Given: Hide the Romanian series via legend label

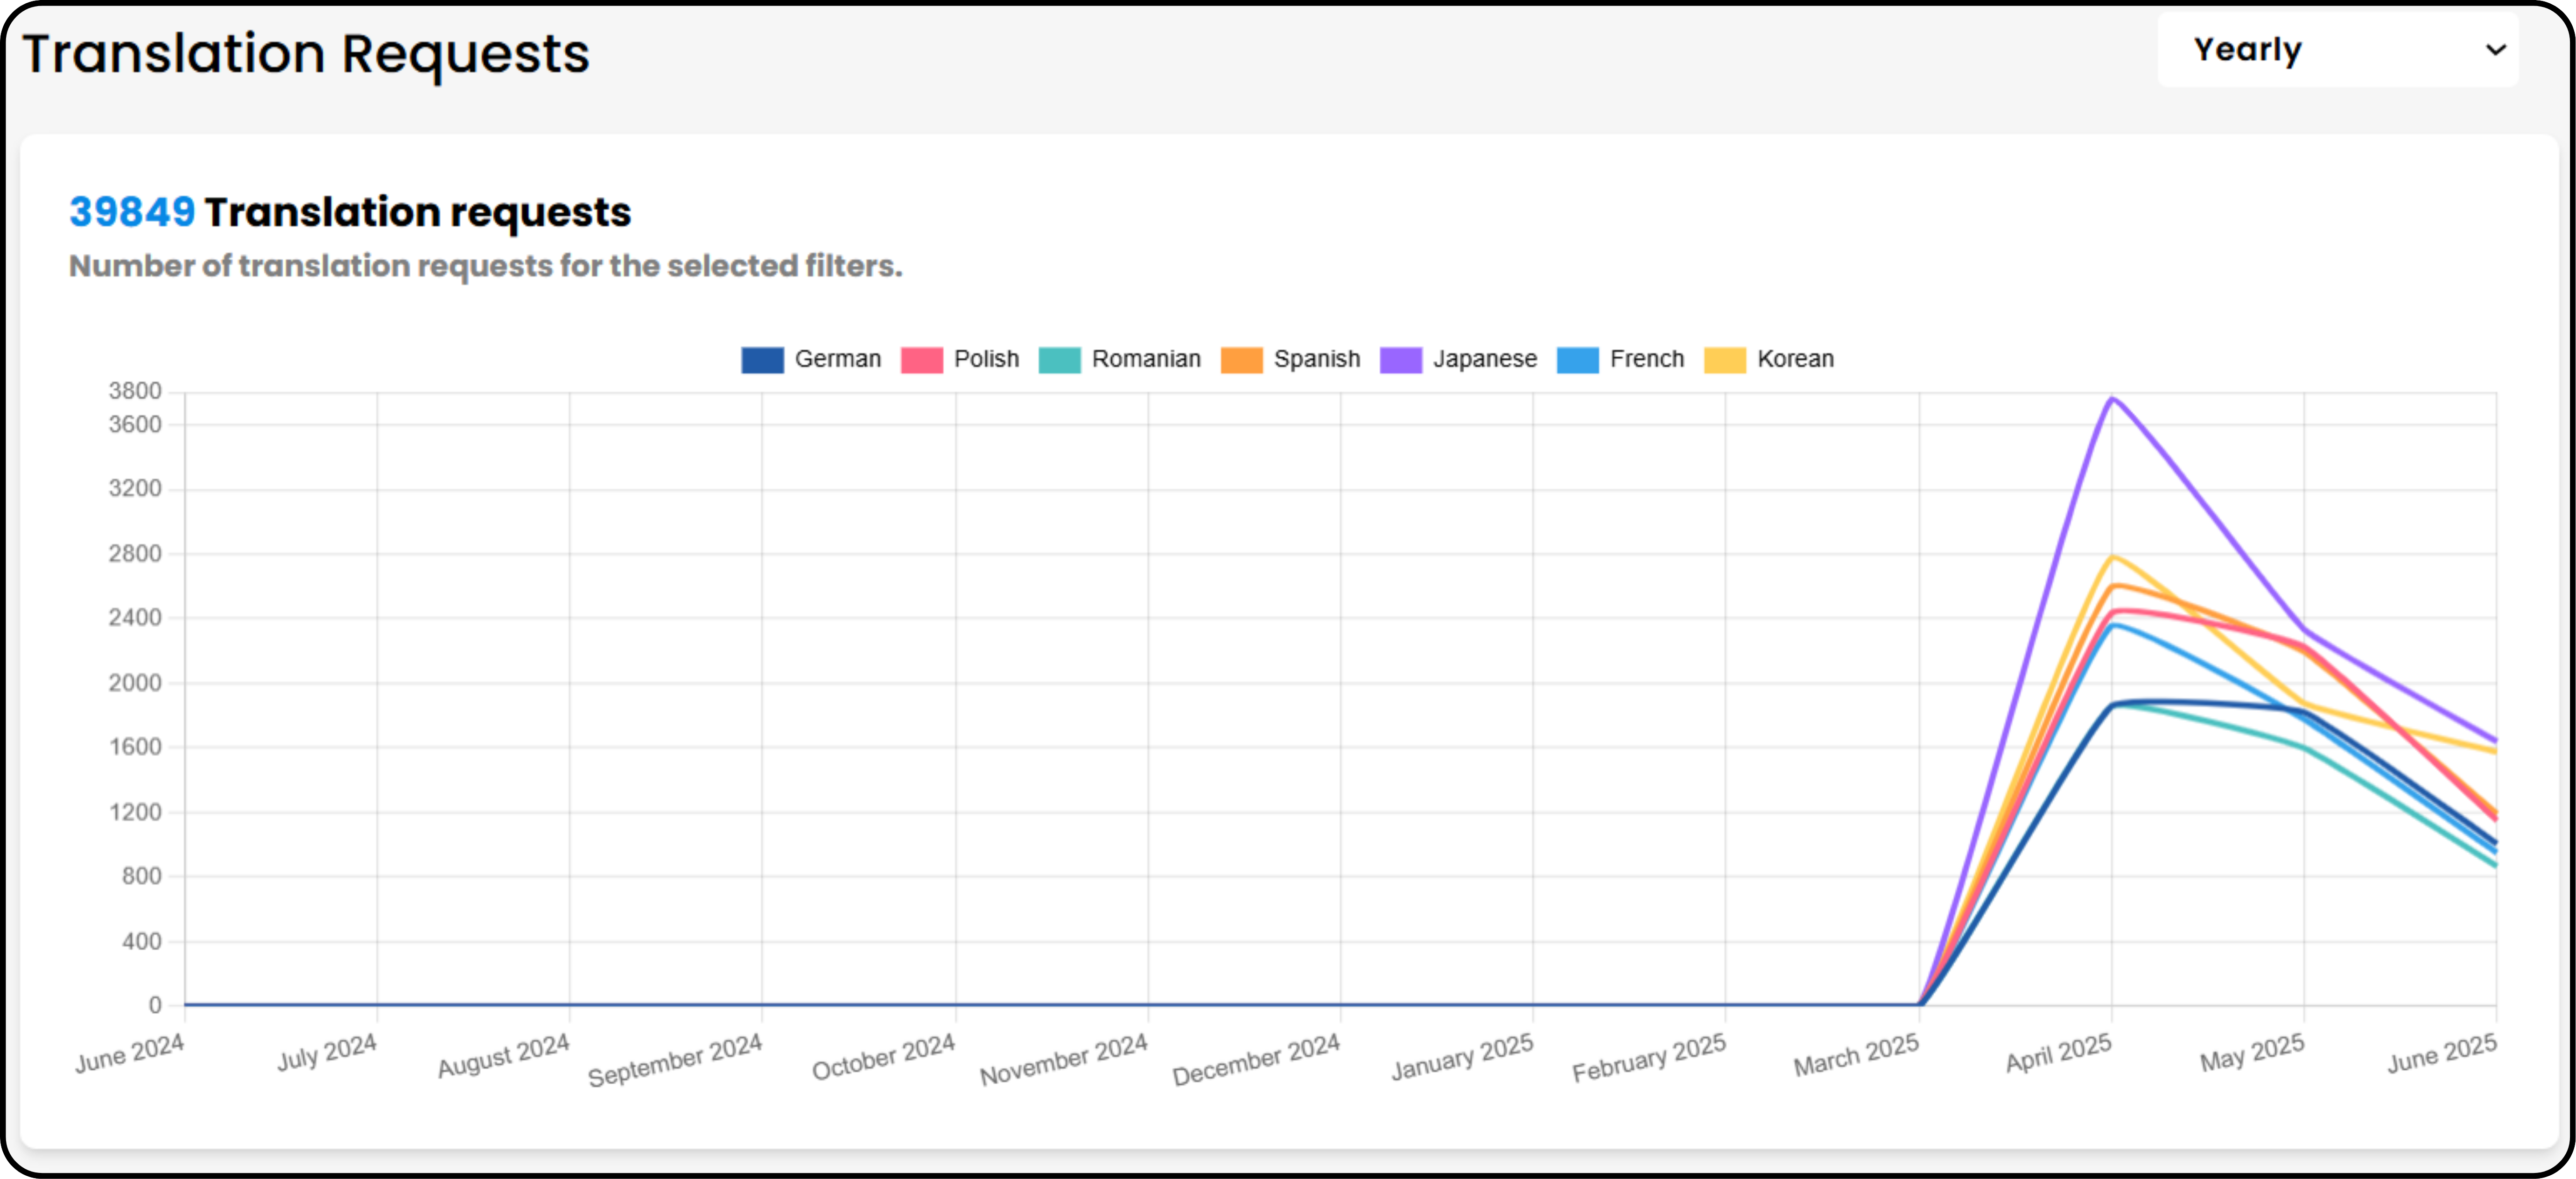Looking at the screenshot, I should pyautogui.click(x=1146, y=359).
